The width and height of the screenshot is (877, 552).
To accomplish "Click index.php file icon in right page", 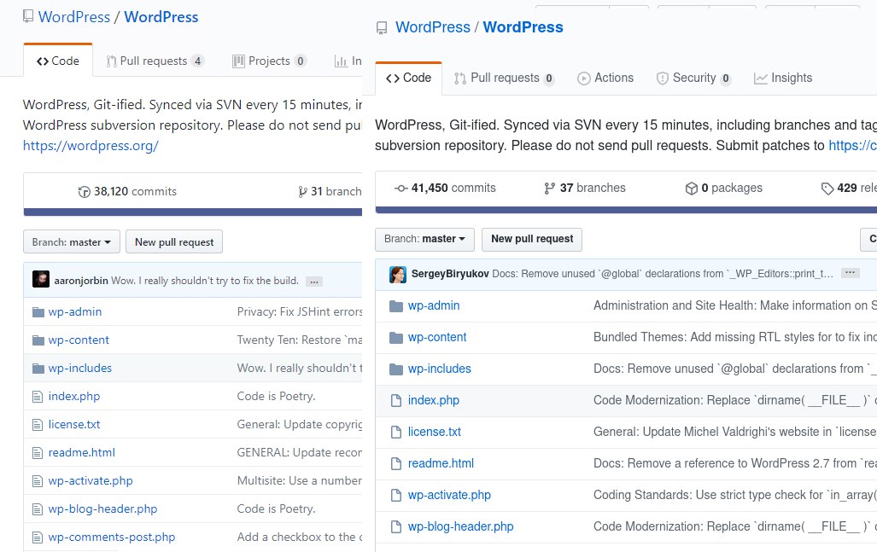I will [396, 401].
